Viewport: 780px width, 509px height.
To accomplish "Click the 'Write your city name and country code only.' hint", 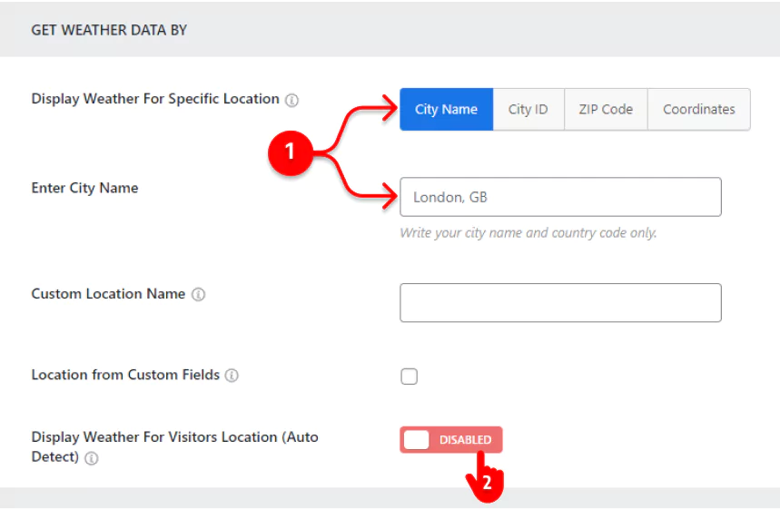I will pyautogui.click(x=528, y=233).
